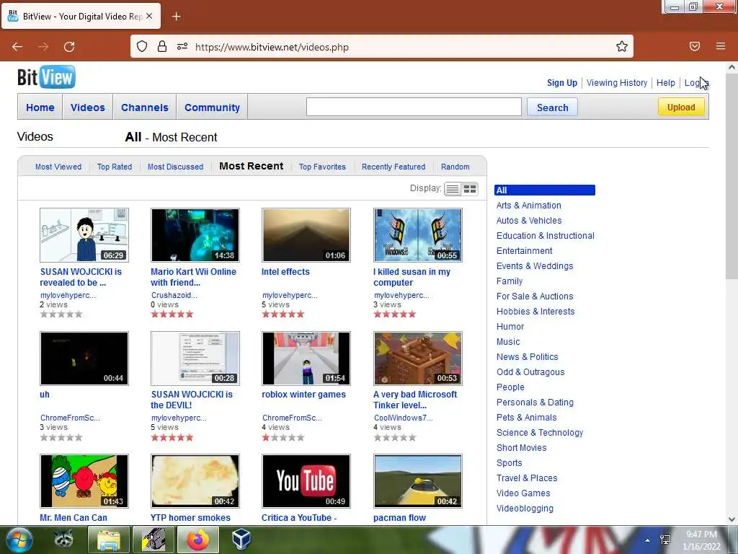This screenshot has height=554, width=738.
Task: Open the Mario Kart Wii Online thumbnail
Action: tap(195, 235)
